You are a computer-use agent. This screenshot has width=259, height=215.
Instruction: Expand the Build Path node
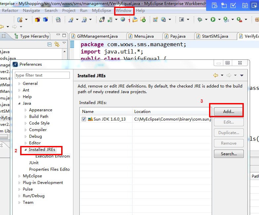26,117
